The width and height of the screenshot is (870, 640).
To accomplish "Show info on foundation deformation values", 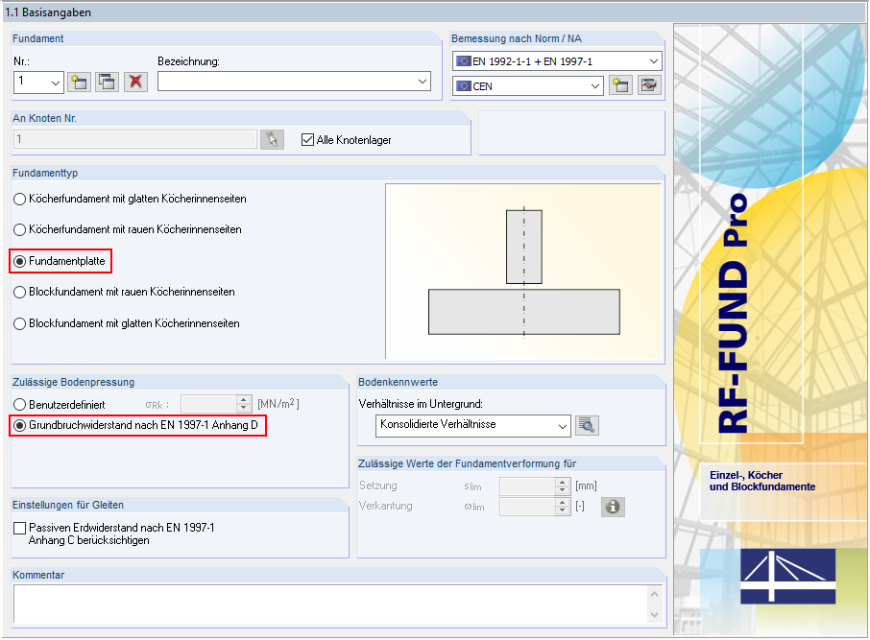I will (x=613, y=507).
